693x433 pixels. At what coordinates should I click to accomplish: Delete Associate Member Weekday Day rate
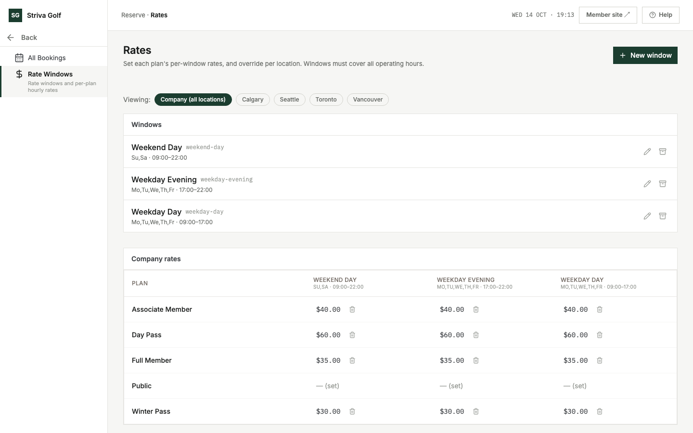(x=600, y=309)
